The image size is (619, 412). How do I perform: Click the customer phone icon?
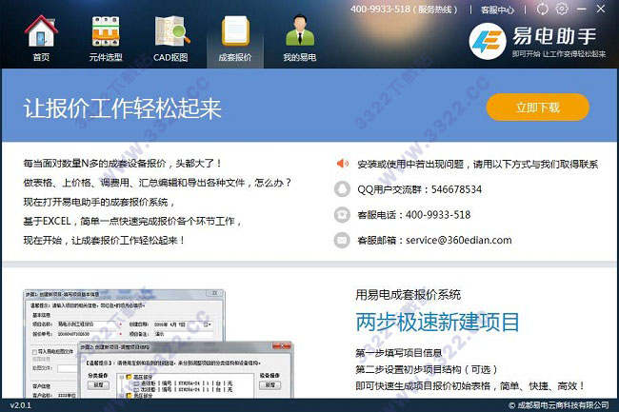click(342, 214)
